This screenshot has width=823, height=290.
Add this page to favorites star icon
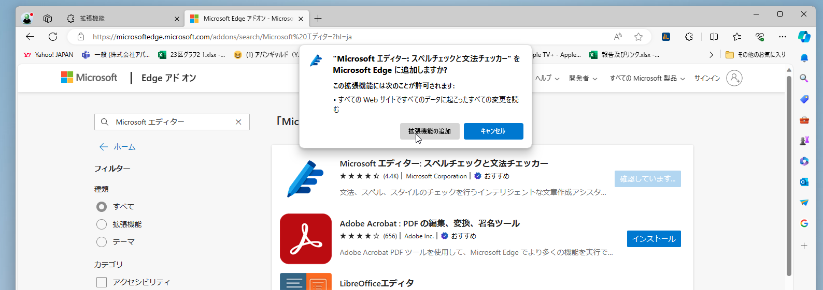point(638,37)
